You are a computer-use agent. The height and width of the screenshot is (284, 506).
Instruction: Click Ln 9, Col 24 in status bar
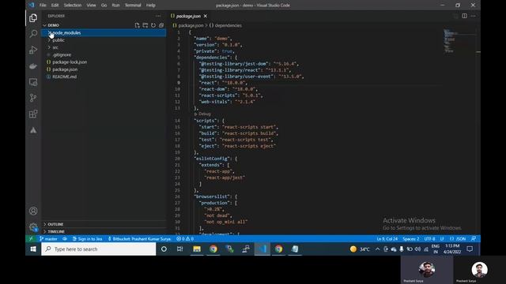pos(387,238)
